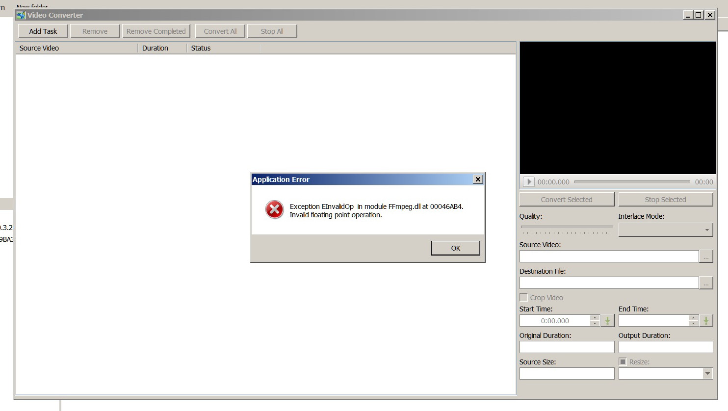Click the red error icon in the dialog

(x=274, y=210)
